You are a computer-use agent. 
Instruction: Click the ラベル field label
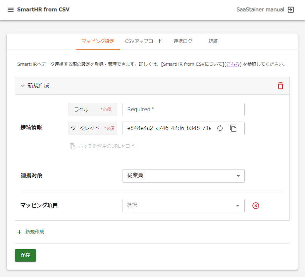tap(81, 110)
